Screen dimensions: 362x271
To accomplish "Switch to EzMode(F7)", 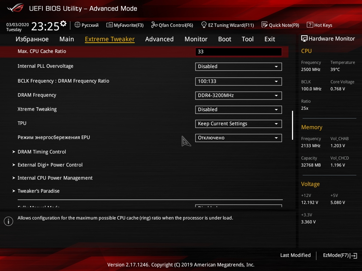I will (340, 255).
